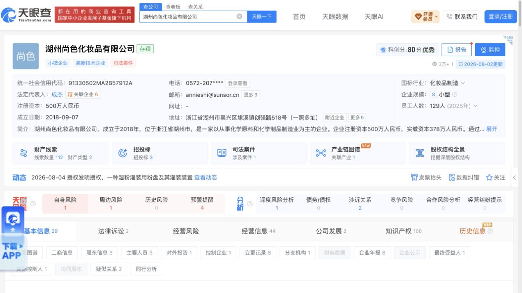Open the 股权结构全景 icon
Screen dimensions: 522x293
[x=420, y=153]
